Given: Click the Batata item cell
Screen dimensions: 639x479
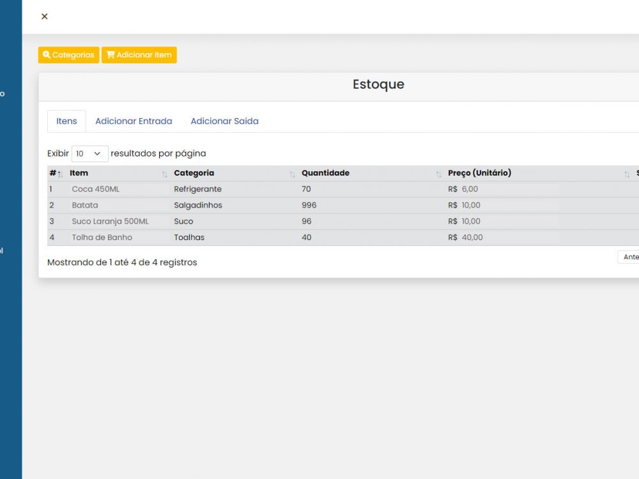Looking at the screenshot, I should click(85, 205).
